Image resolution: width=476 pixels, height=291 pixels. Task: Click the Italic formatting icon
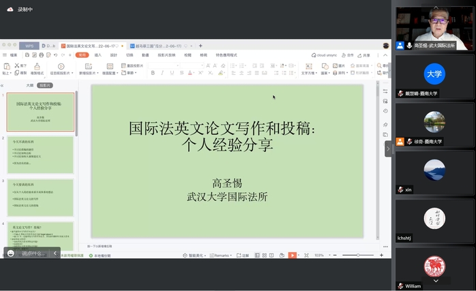point(162,73)
